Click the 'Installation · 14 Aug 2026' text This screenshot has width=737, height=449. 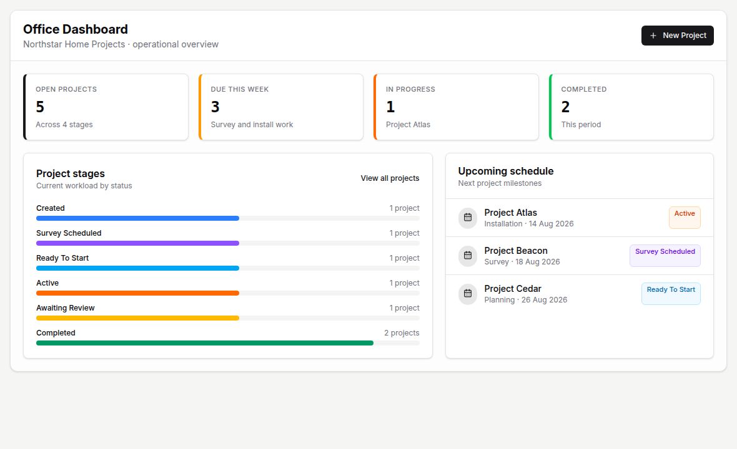click(529, 224)
